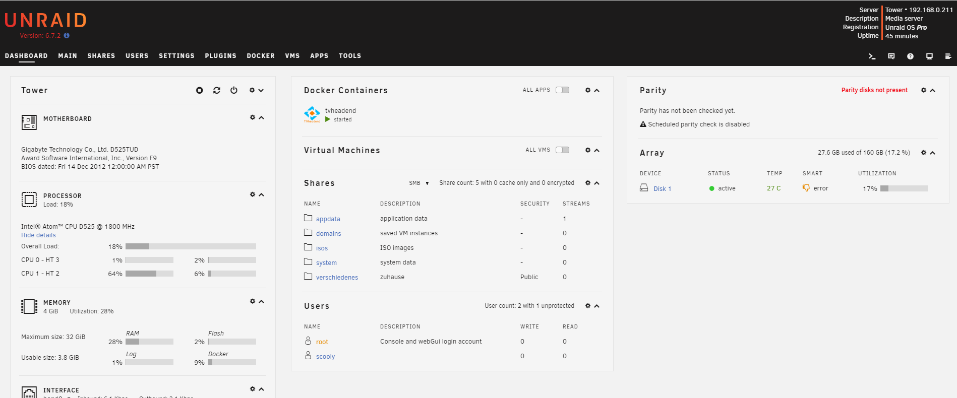The width and height of the screenshot is (957, 398).
Task: Collapse the Array section
Action: pos(933,153)
